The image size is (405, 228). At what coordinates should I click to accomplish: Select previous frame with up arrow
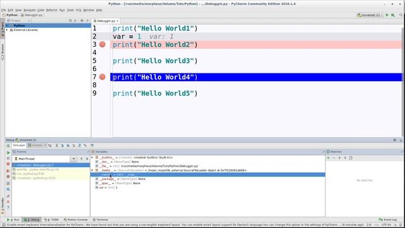coord(82,159)
